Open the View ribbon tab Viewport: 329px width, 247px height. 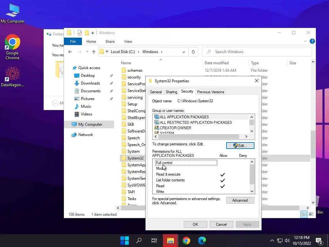click(128, 41)
